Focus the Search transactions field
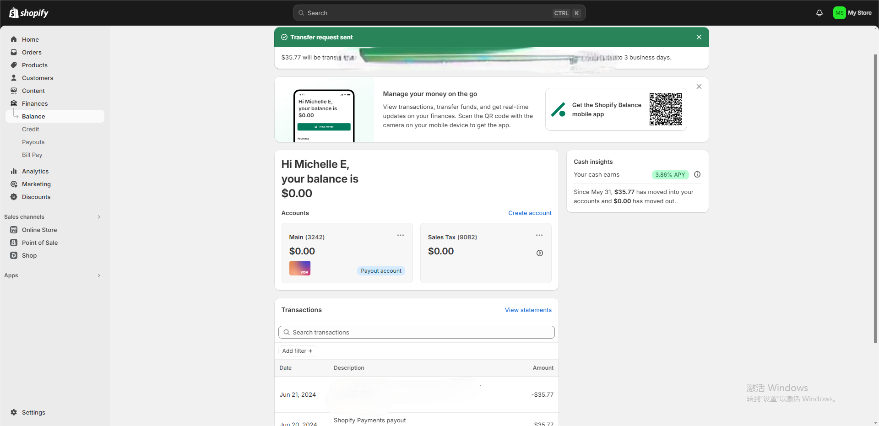This screenshot has width=879, height=426. [x=417, y=332]
